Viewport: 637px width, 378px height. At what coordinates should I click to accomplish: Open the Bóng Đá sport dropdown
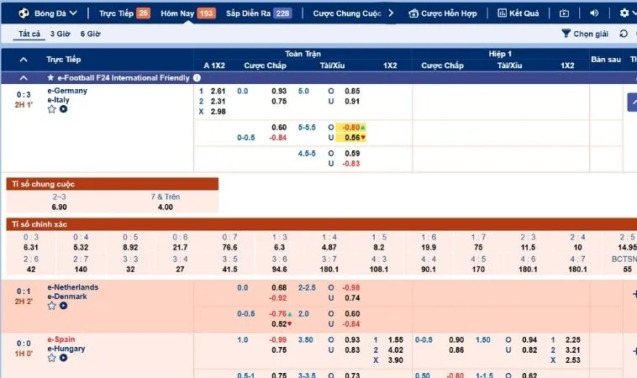tap(55, 13)
